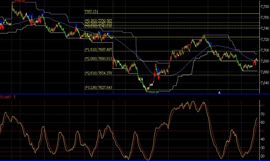270x161 pixels.
Task: Click 7,760 on the price axis
Action: pos(265,18)
